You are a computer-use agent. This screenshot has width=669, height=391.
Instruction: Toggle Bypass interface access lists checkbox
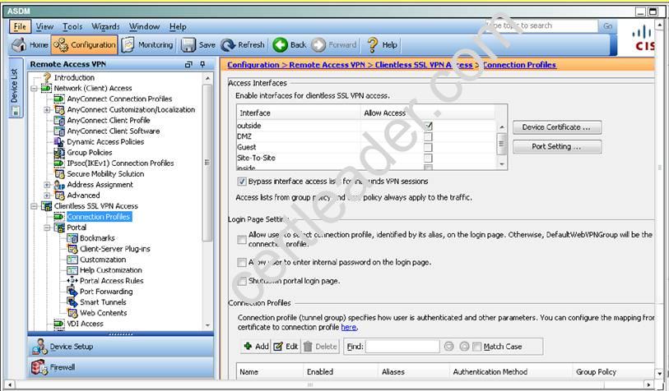click(242, 182)
